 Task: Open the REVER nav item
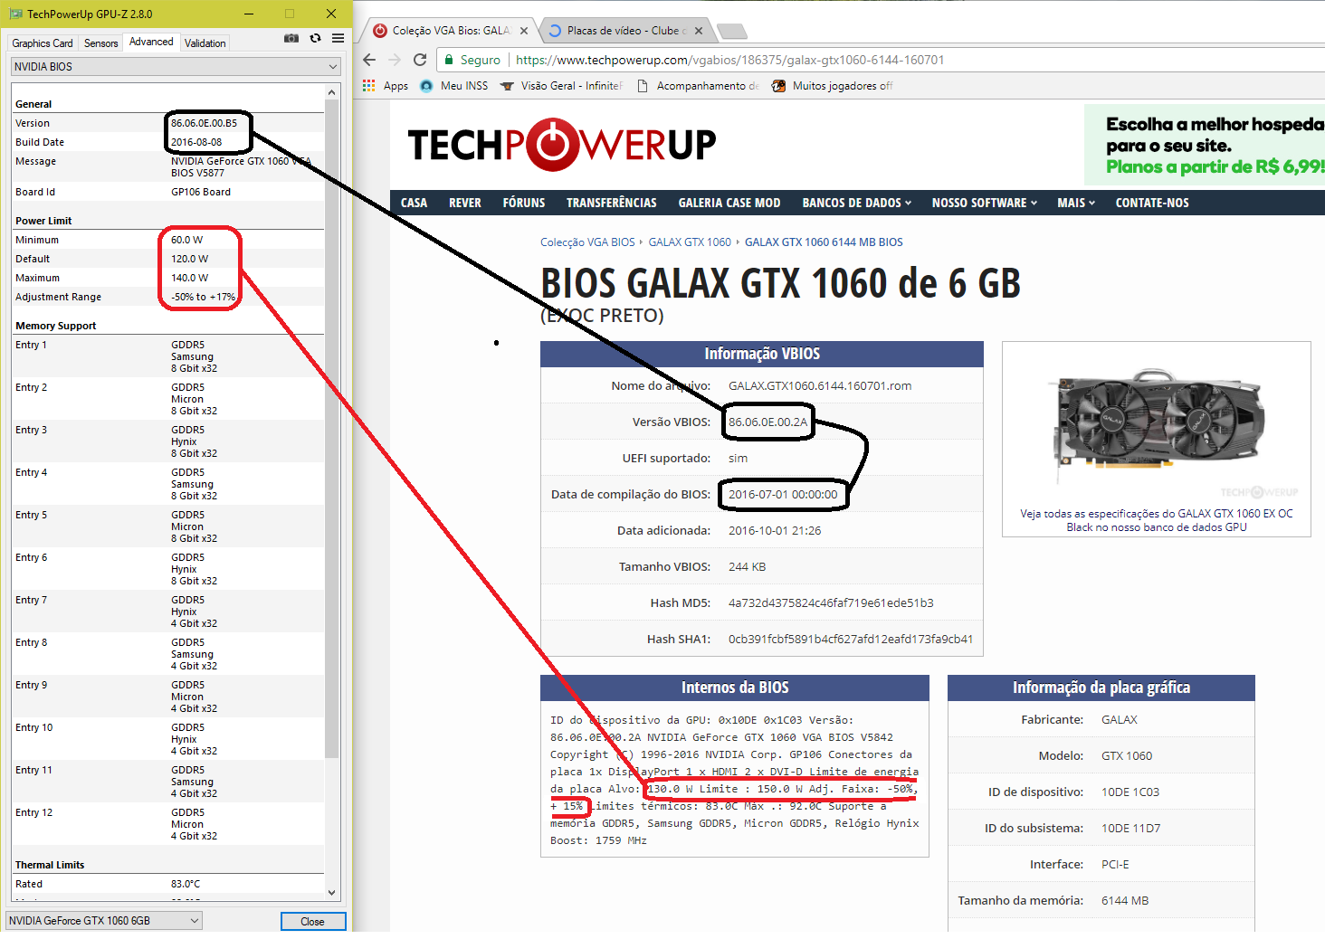(x=465, y=203)
